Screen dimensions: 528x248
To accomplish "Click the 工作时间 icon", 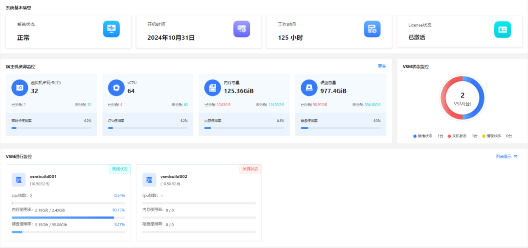I will click(372, 29).
